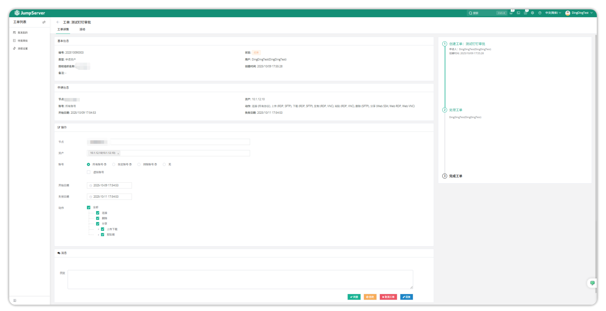Click the red 取消工单 button

tap(388, 297)
